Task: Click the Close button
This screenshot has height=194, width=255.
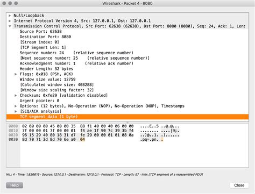Action: 239,185
